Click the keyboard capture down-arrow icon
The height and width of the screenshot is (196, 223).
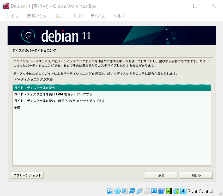pyautogui.click(x=183, y=191)
